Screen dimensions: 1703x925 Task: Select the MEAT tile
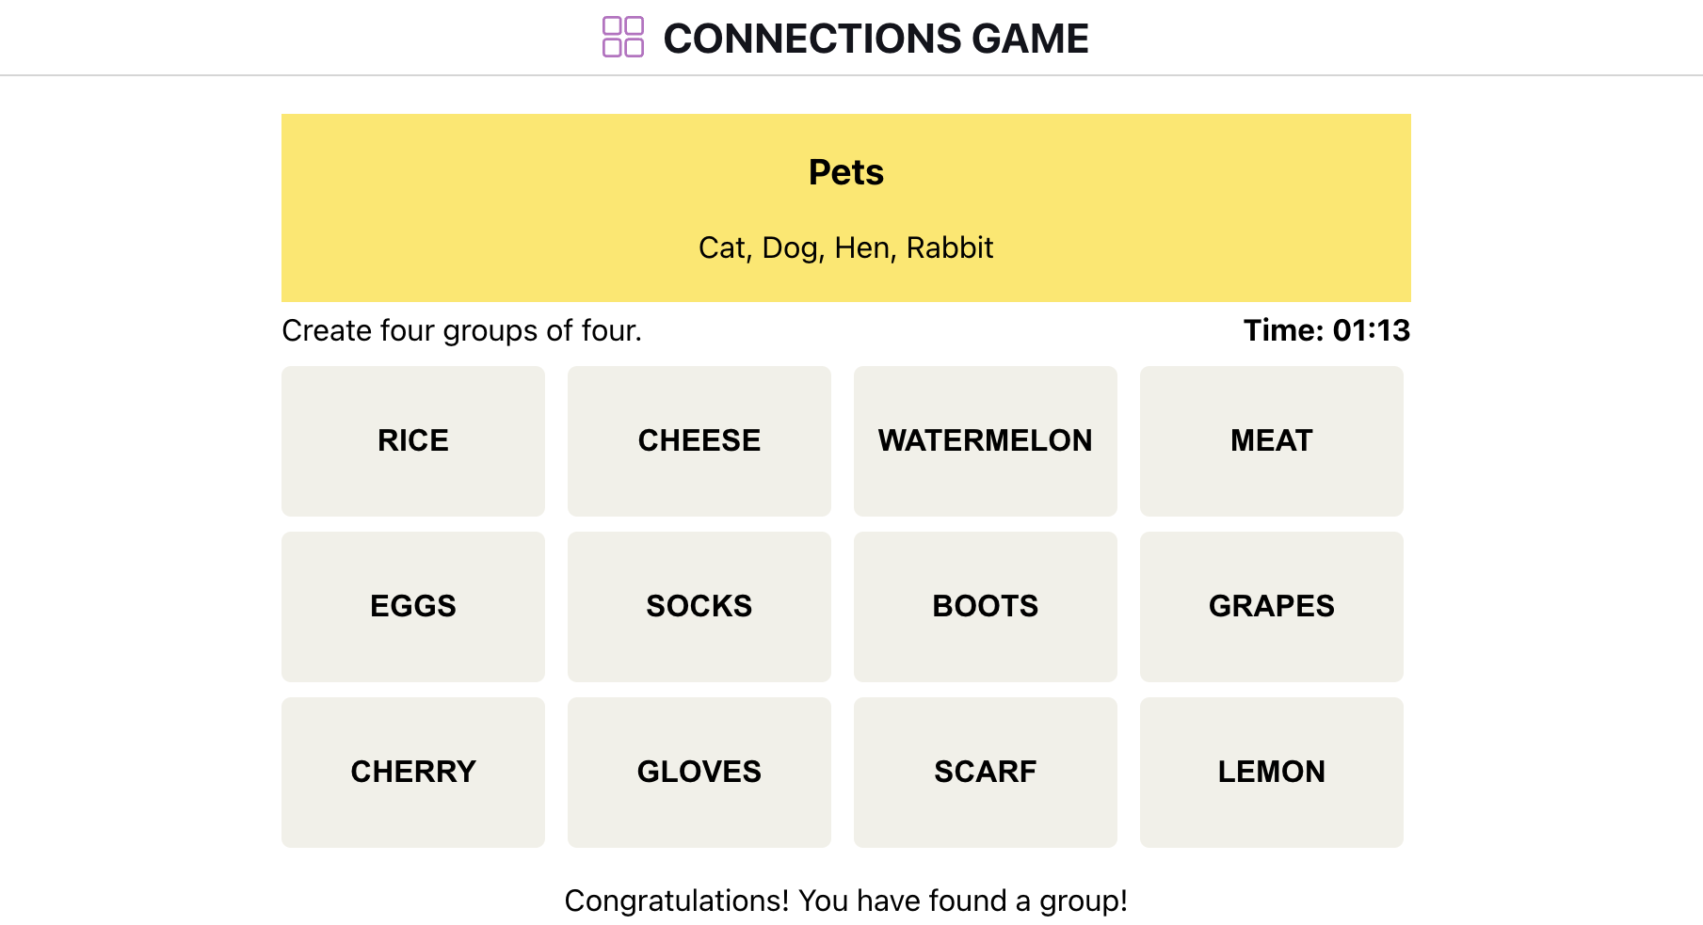pos(1271,440)
